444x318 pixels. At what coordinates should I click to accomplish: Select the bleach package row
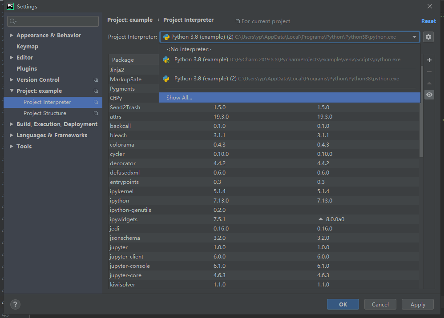click(264, 135)
